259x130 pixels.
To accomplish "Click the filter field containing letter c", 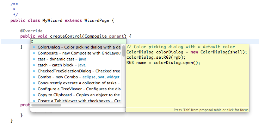I will [78, 41].
